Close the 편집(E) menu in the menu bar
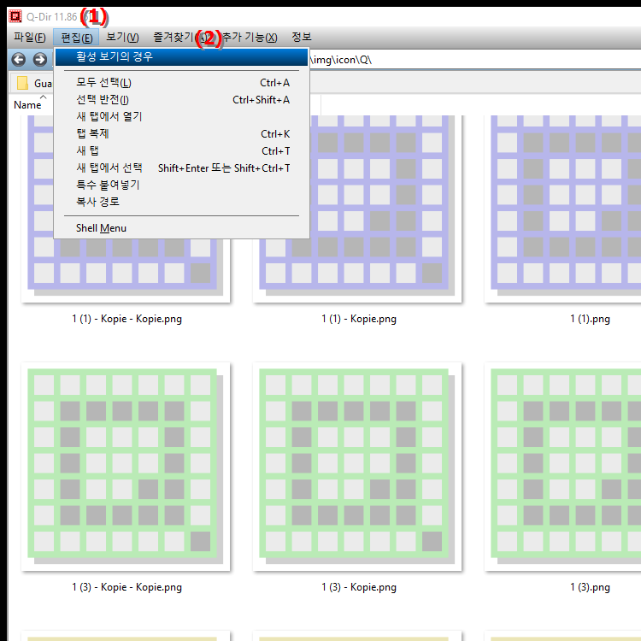 pos(76,38)
